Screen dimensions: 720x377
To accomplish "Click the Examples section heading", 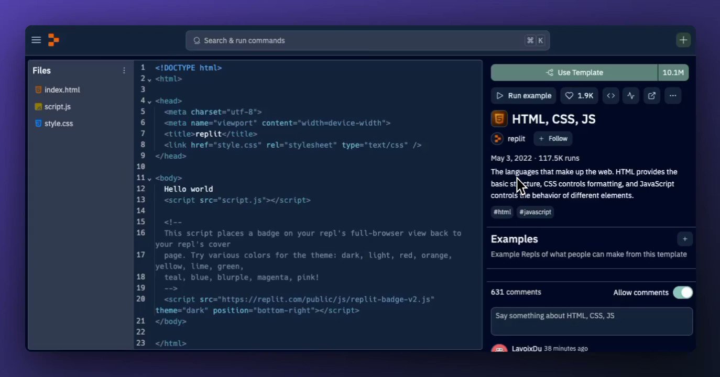I will coord(514,239).
